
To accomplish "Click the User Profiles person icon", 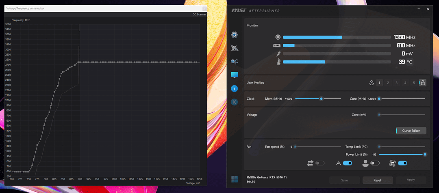I will tap(371, 83).
